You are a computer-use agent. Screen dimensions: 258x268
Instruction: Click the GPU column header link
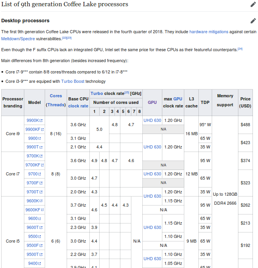152,102
